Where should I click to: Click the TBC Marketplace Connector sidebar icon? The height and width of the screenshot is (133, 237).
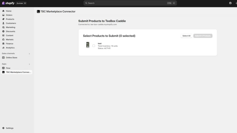coord(3,72)
